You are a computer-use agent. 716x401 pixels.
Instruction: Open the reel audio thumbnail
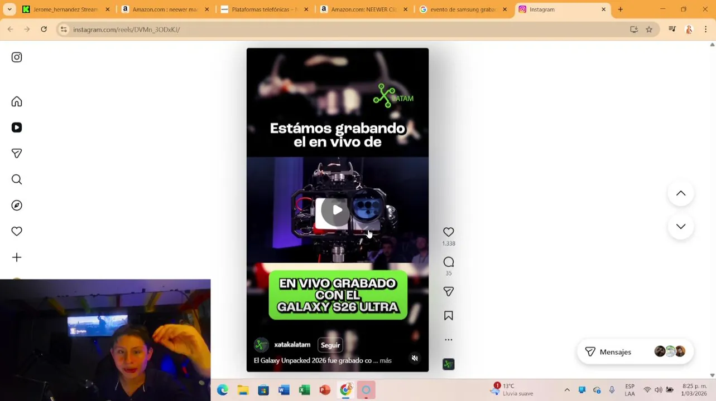[449, 364]
